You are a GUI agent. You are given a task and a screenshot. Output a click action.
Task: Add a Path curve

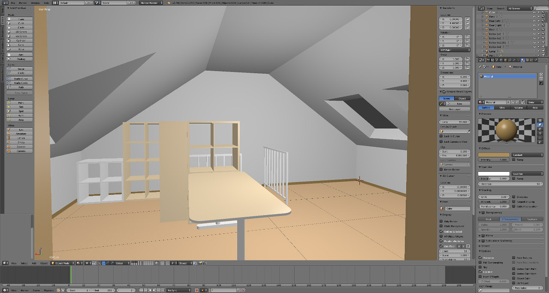(19, 87)
